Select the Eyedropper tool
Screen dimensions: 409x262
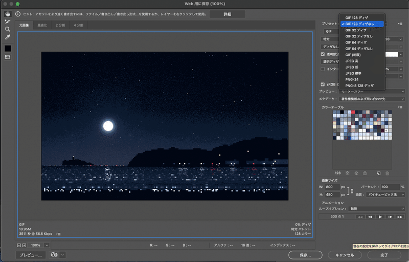[8, 37]
